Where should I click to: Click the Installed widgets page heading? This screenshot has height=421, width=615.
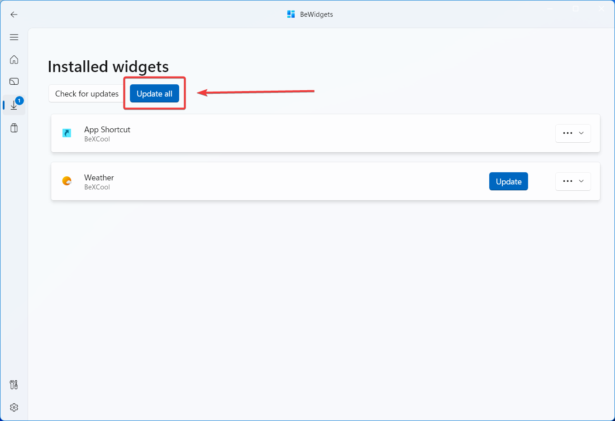(108, 67)
